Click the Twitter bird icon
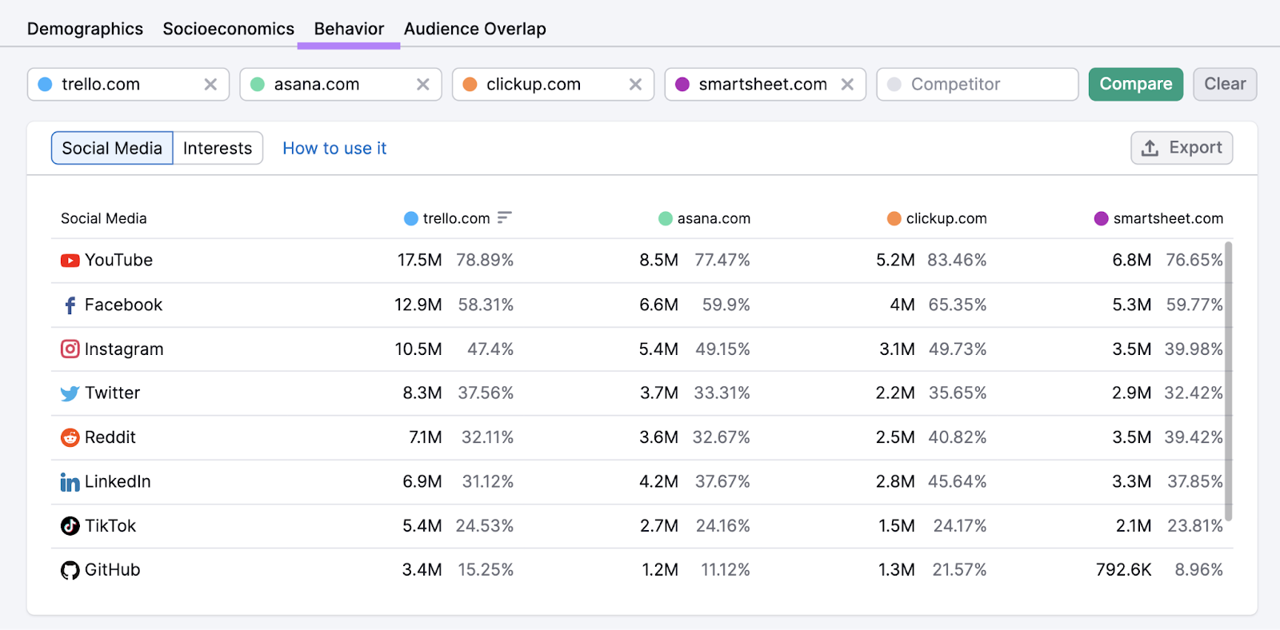This screenshot has height=630, width=1280. pos(70,393)
